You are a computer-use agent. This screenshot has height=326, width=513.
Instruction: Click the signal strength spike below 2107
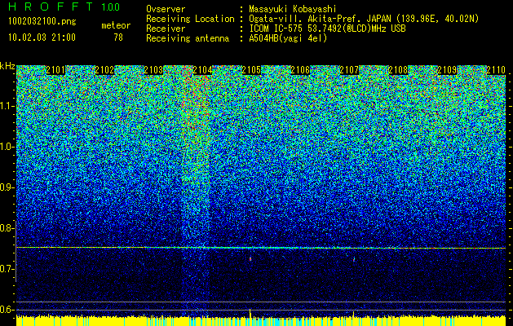(353, 315)
